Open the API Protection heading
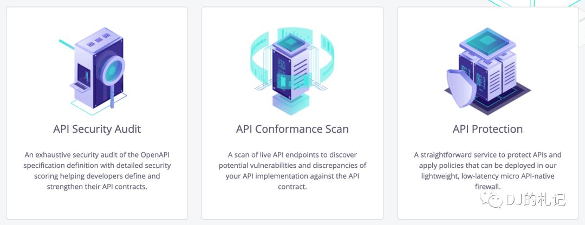 (x=487, y=129)
